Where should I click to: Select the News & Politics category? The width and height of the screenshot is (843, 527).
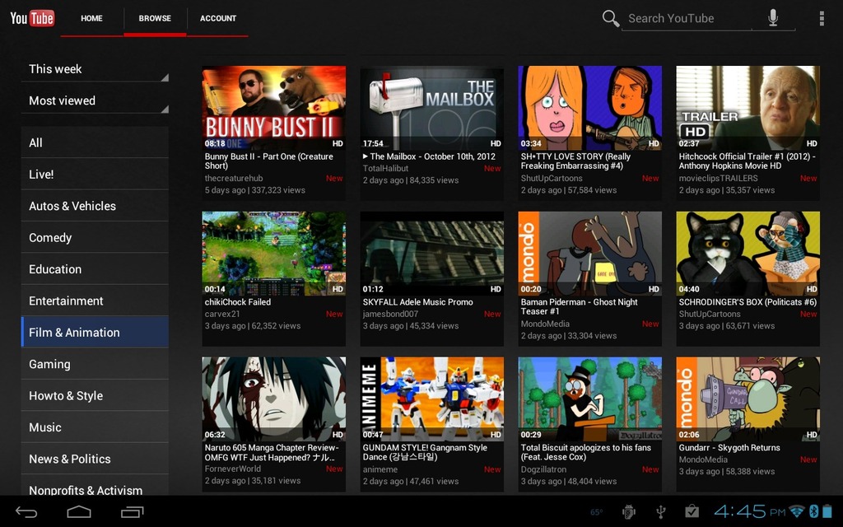tap(95, 459)
